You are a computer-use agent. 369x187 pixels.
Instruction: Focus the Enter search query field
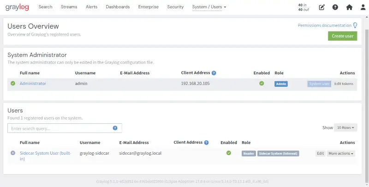click(65, 128)
